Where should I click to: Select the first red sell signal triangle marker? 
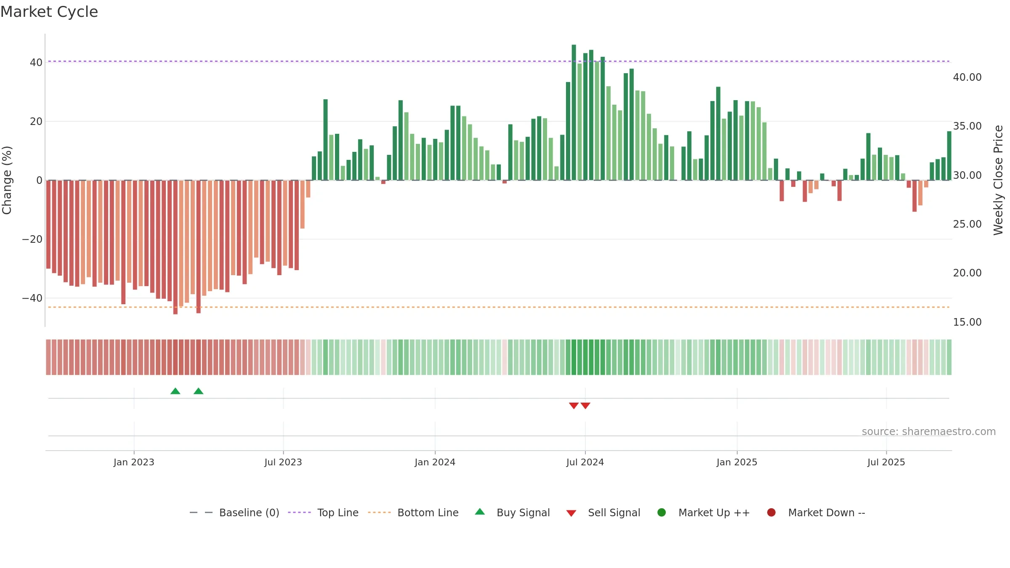click(574, 406)
